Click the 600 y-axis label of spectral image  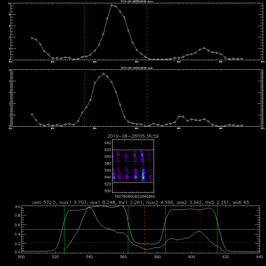pos(108,157)
